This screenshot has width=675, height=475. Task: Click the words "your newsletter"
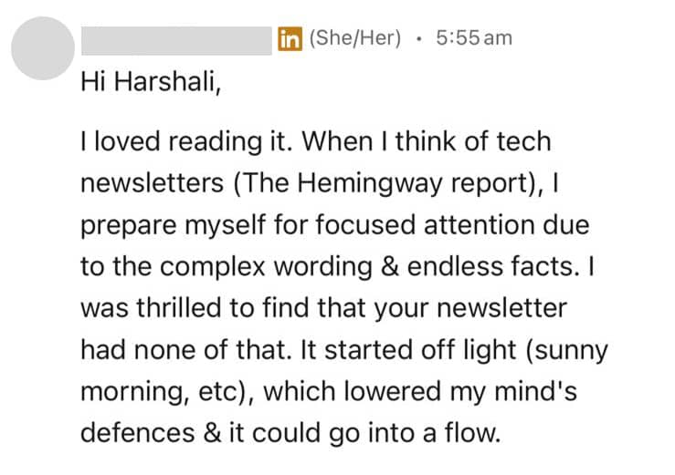click(470, 309)
